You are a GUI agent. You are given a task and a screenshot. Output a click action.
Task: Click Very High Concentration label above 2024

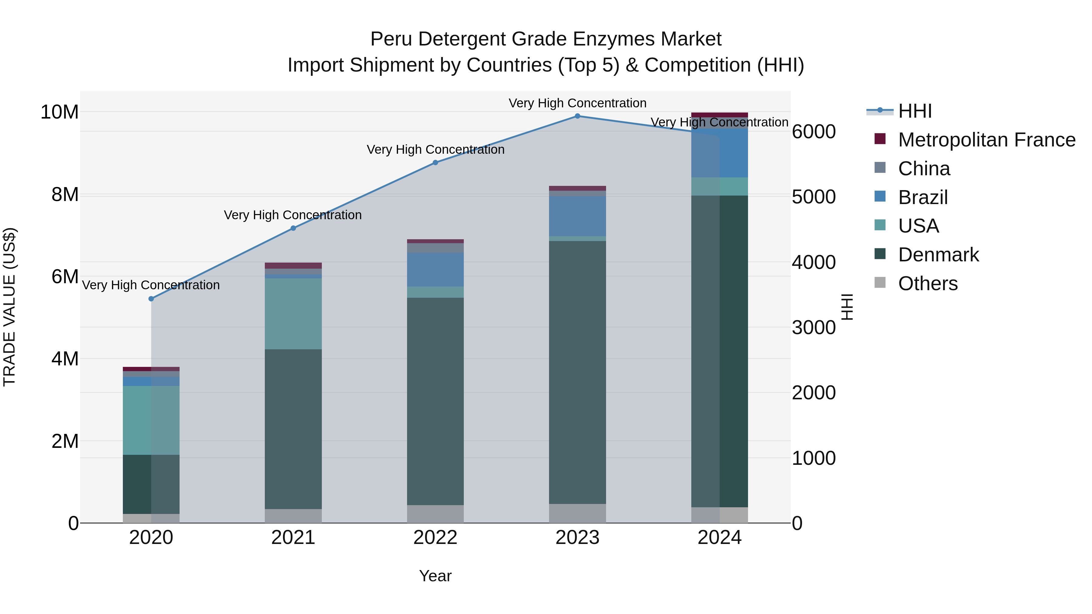click(x=720, y=122)
